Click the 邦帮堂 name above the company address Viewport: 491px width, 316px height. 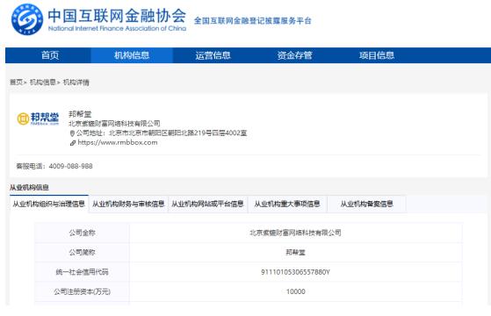click(x=80, y=114)
